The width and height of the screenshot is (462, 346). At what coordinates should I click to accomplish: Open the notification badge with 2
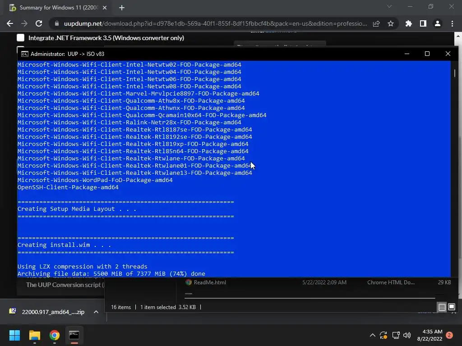tap(449, 335)
